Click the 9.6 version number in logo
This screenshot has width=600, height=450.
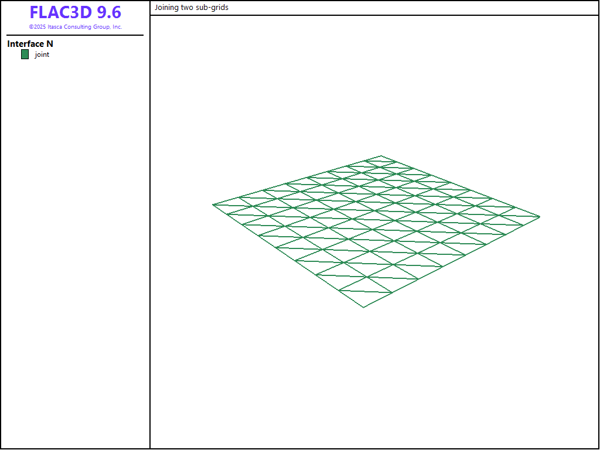tap(109, 12)
